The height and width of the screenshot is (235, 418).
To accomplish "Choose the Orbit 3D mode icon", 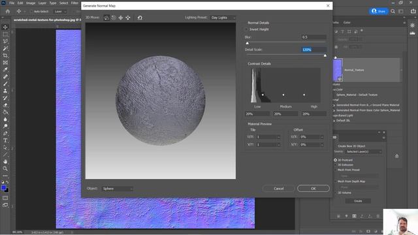I will point(106,18).
